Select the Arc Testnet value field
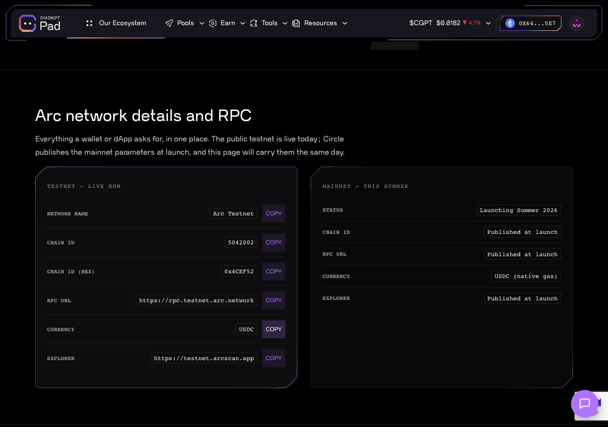 click(x=234, y=213)
